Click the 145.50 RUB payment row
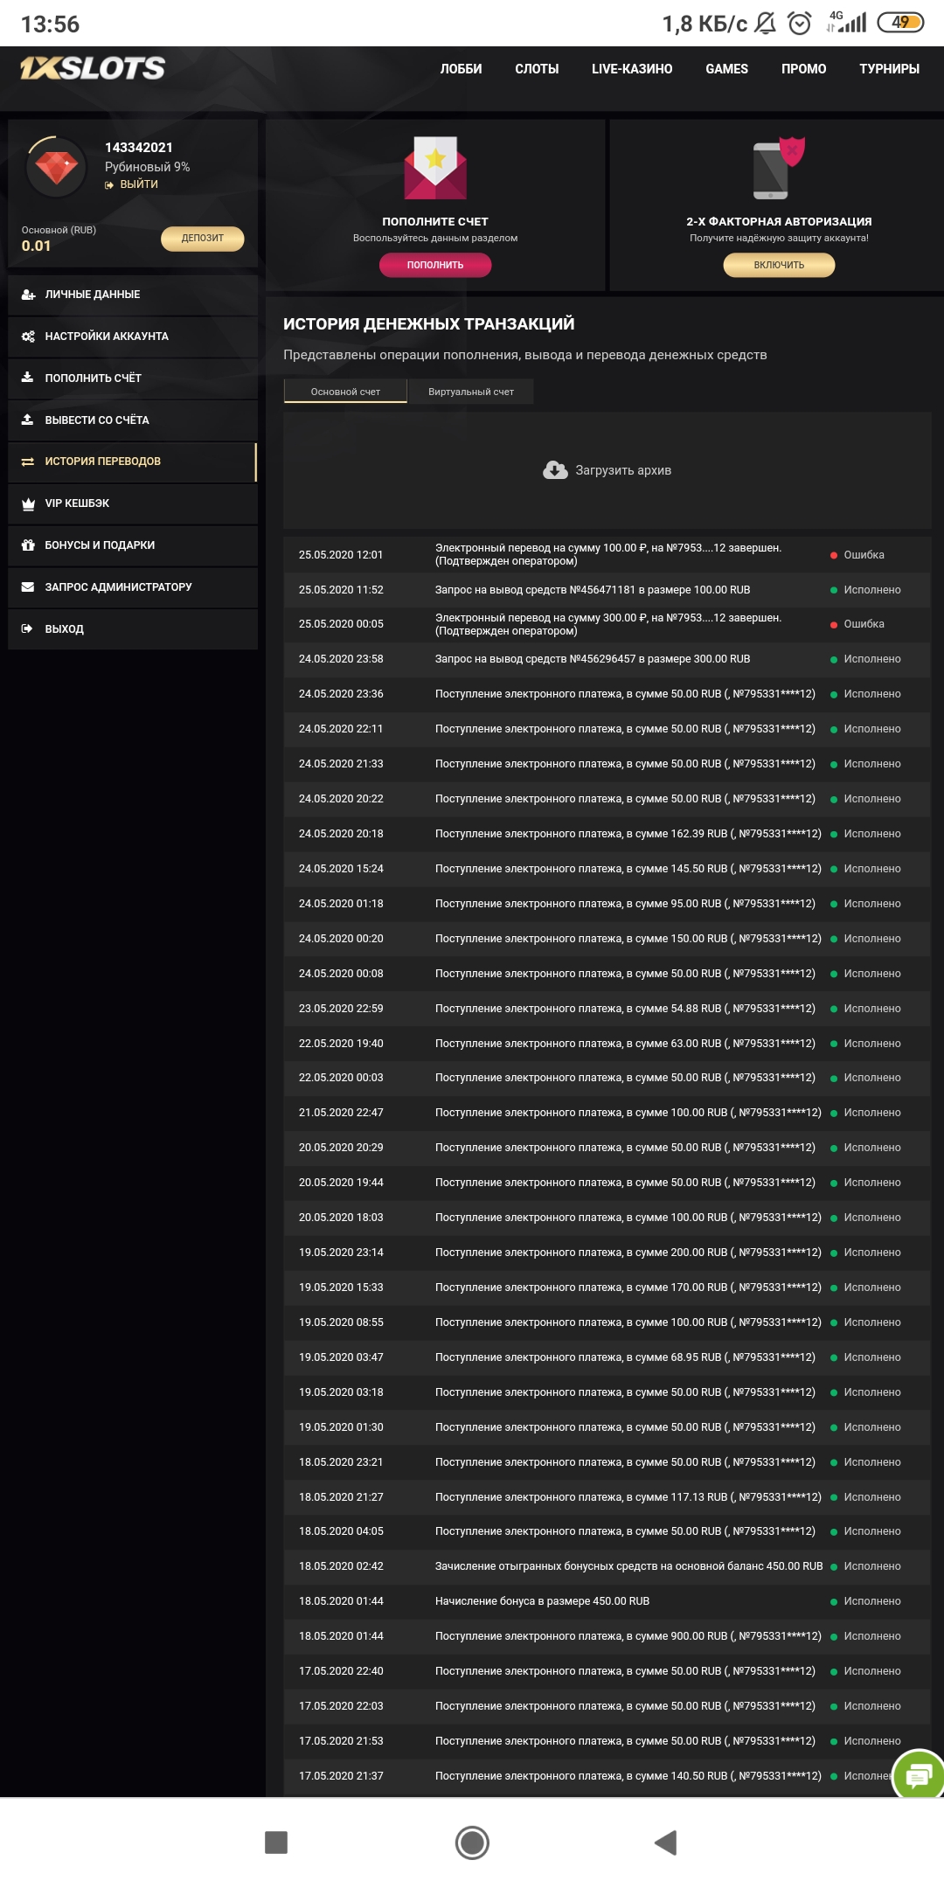 607,869
